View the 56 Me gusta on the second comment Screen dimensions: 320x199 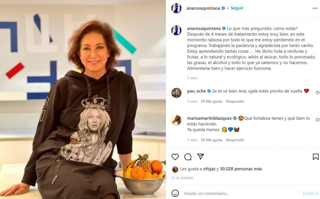(212, 140)
